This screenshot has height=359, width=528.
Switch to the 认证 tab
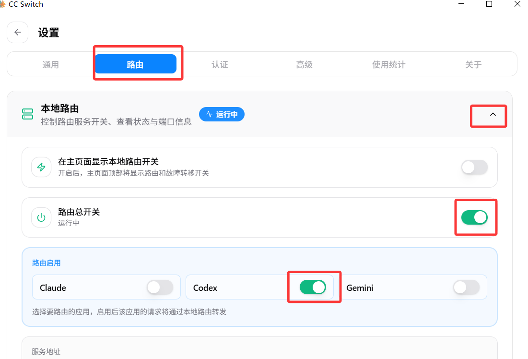220,64
